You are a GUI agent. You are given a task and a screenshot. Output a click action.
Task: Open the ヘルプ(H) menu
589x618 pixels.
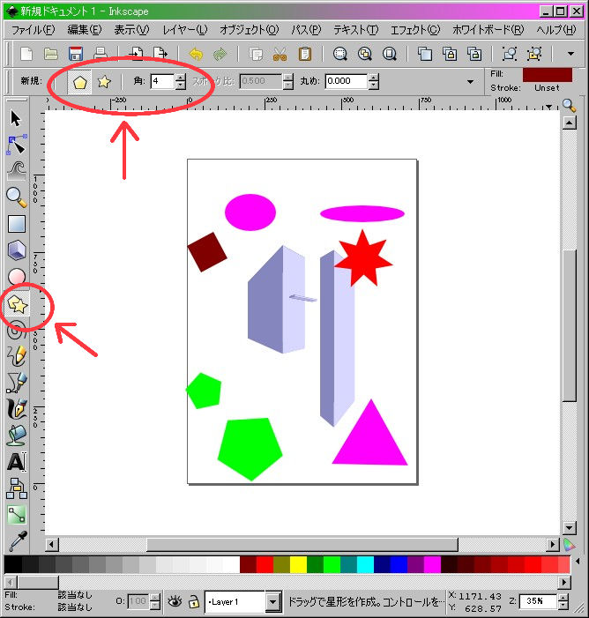pyautogui.click(x=556, y=30)
